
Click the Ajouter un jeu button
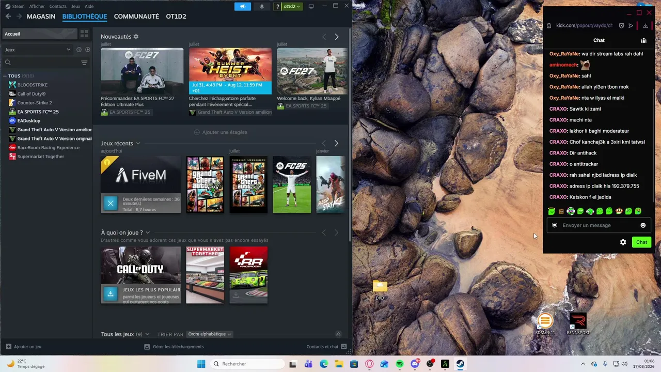point(23,347)
